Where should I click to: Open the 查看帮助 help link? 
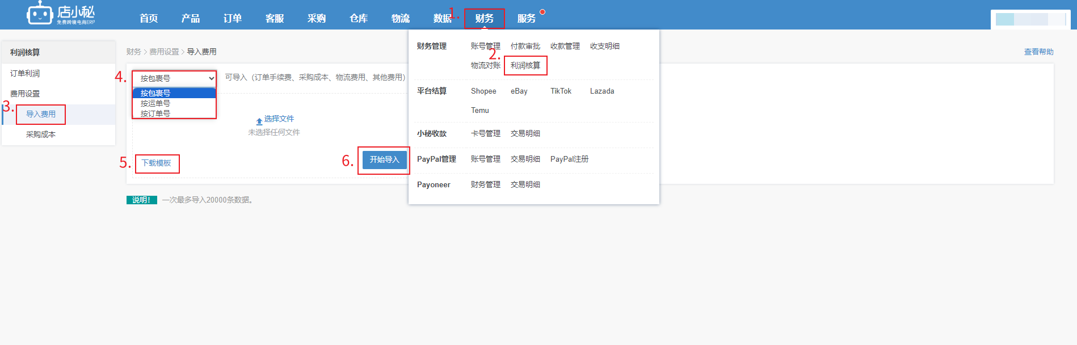coord(1038,52)
